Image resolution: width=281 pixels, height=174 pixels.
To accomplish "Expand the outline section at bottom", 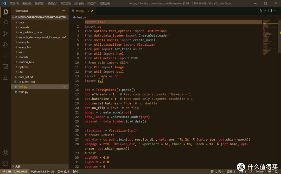I will tap(18, 166).
